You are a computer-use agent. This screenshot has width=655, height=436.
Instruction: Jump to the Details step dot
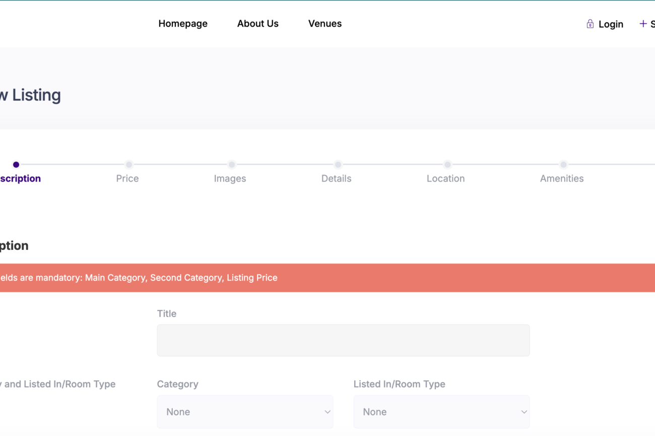click(x=338, y=164)
